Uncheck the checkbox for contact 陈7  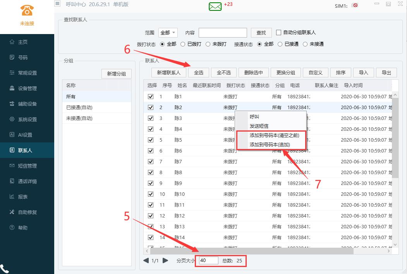point(151,161)
